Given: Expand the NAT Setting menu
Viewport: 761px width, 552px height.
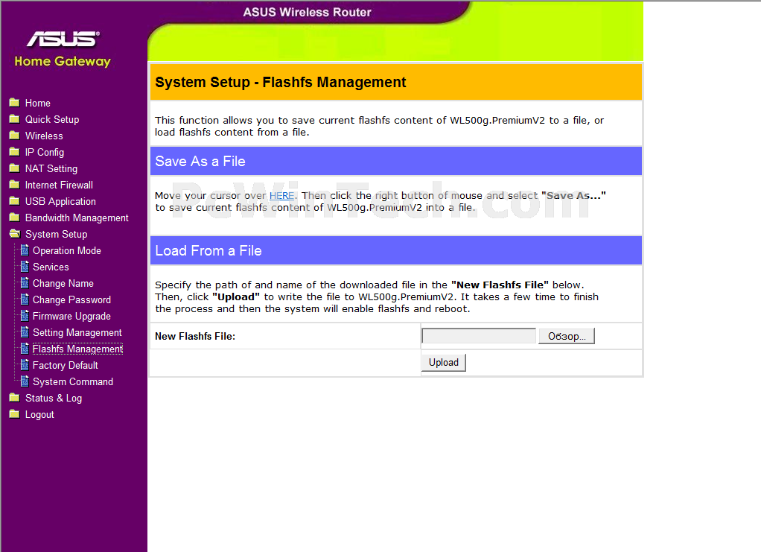Looking at the screenshot, I should coord(51,169).
